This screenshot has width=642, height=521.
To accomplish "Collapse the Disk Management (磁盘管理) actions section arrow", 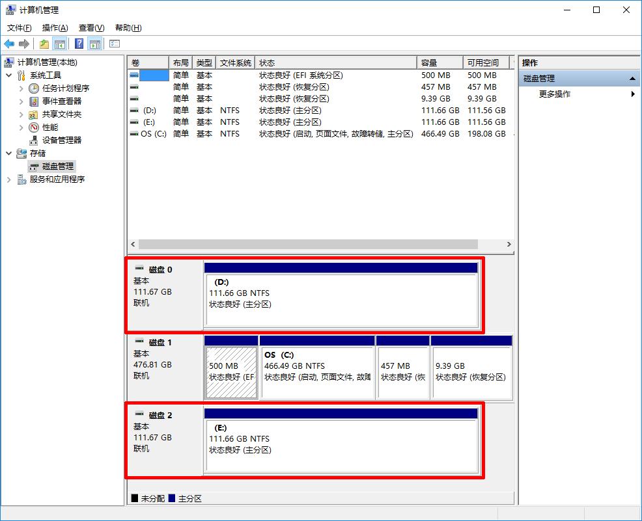I will click(632, 79).
